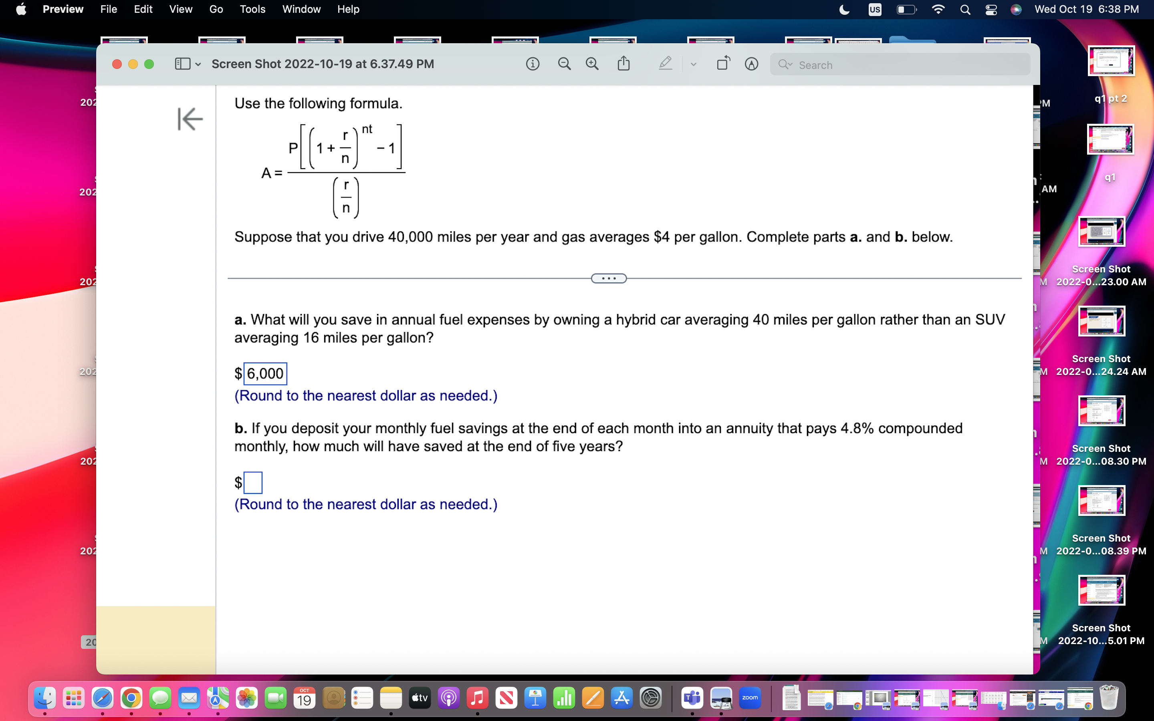Open the Window menu

click(x=301, y=9)
